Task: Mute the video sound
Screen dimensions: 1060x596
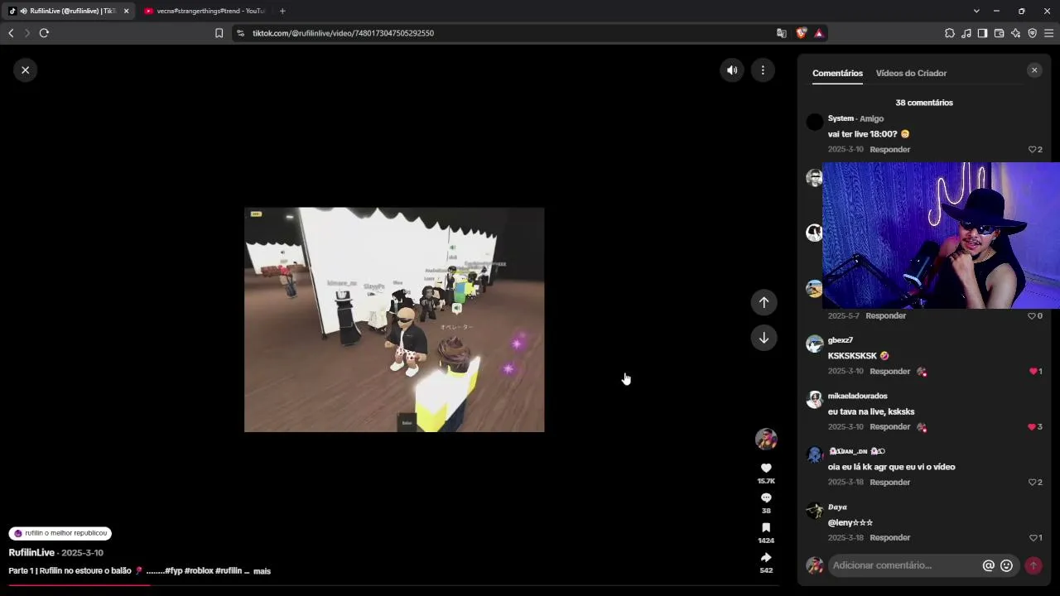Action: [x=732, y=70]
